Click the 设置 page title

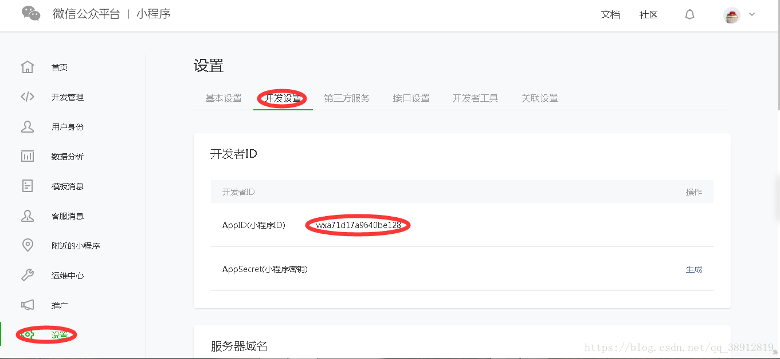[x=209, y=66]
